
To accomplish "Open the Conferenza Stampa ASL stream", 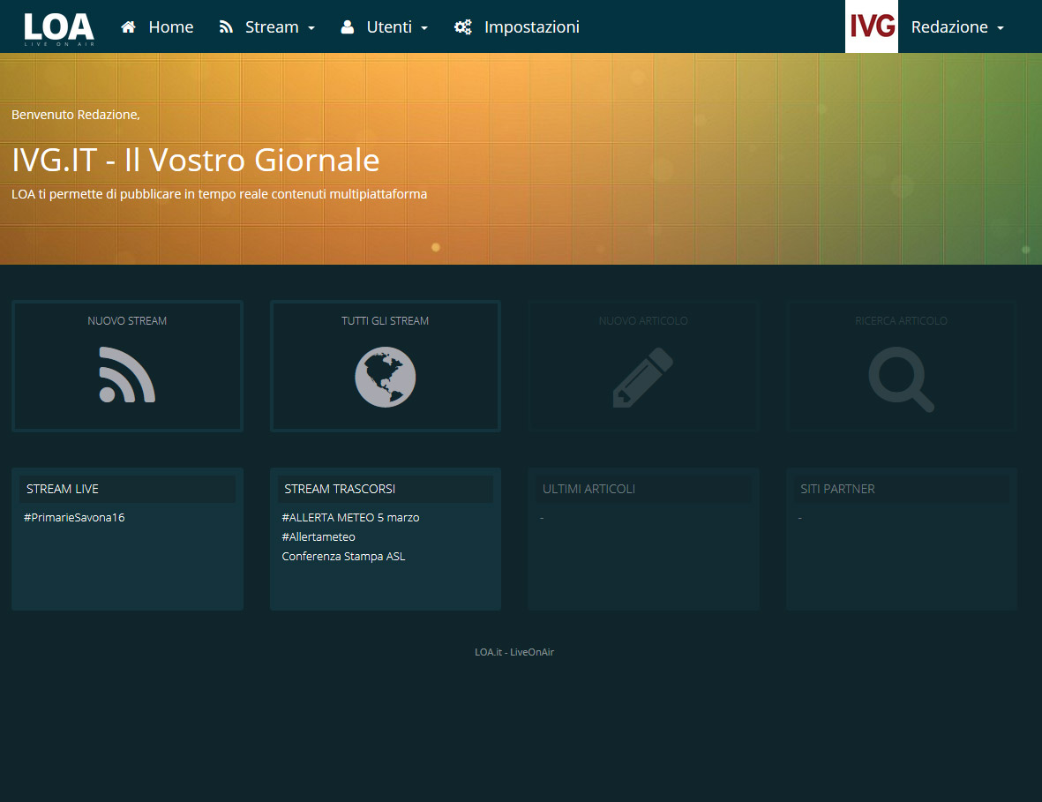I will coord(343,556).
